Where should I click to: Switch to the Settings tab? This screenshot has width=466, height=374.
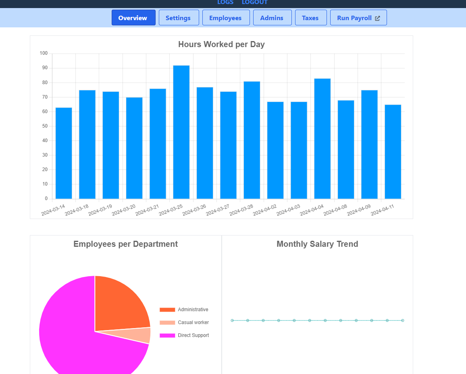pos(179,18)
